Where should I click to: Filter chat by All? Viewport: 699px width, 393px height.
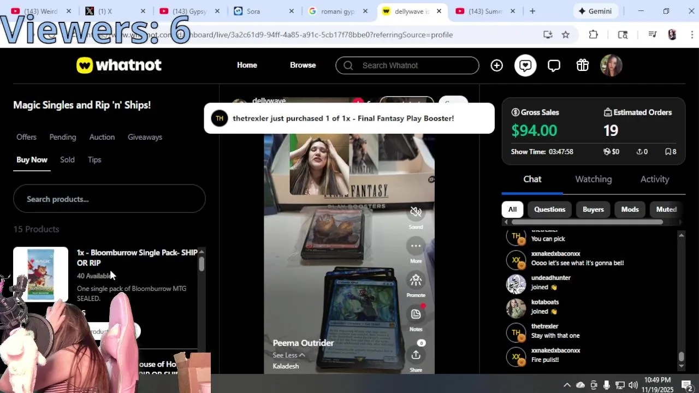click(512, 210)
